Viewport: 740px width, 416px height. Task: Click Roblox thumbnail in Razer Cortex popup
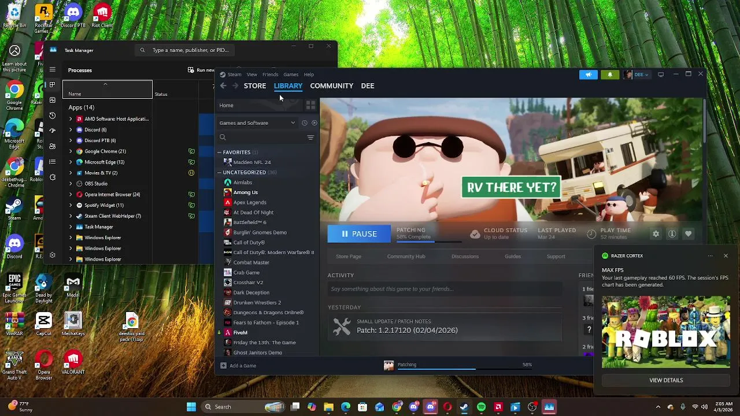click(666, 332)
